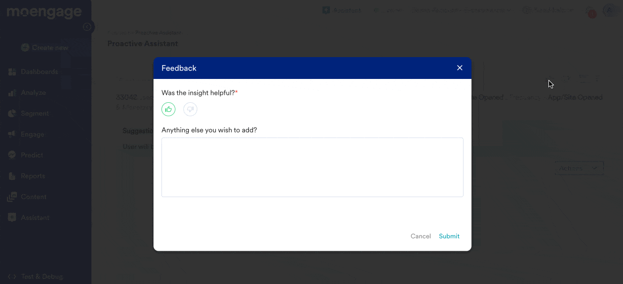
Task: Open the Analyze section icon
Action: tap(12, 93)
